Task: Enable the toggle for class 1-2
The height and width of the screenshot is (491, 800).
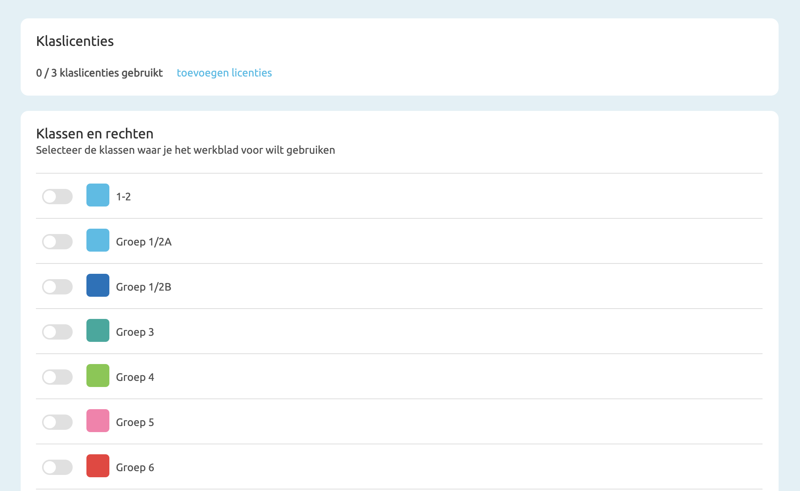Action: pyautogui.click(x=57, y=197)
